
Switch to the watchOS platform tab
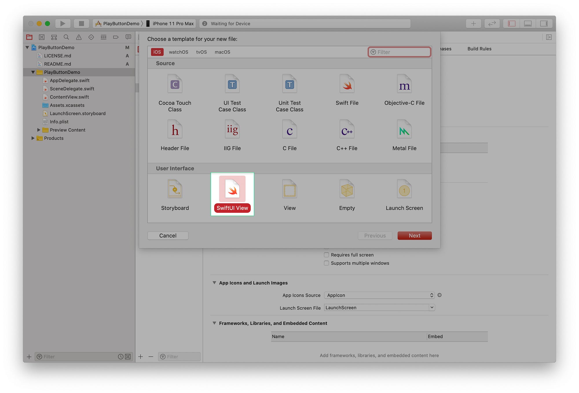point(178,52)
